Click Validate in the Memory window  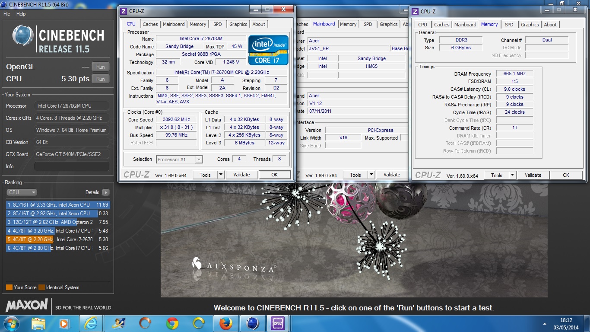(x=533, y=175)
